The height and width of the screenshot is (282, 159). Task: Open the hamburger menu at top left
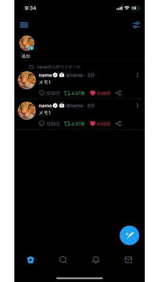tap(24, 25)
